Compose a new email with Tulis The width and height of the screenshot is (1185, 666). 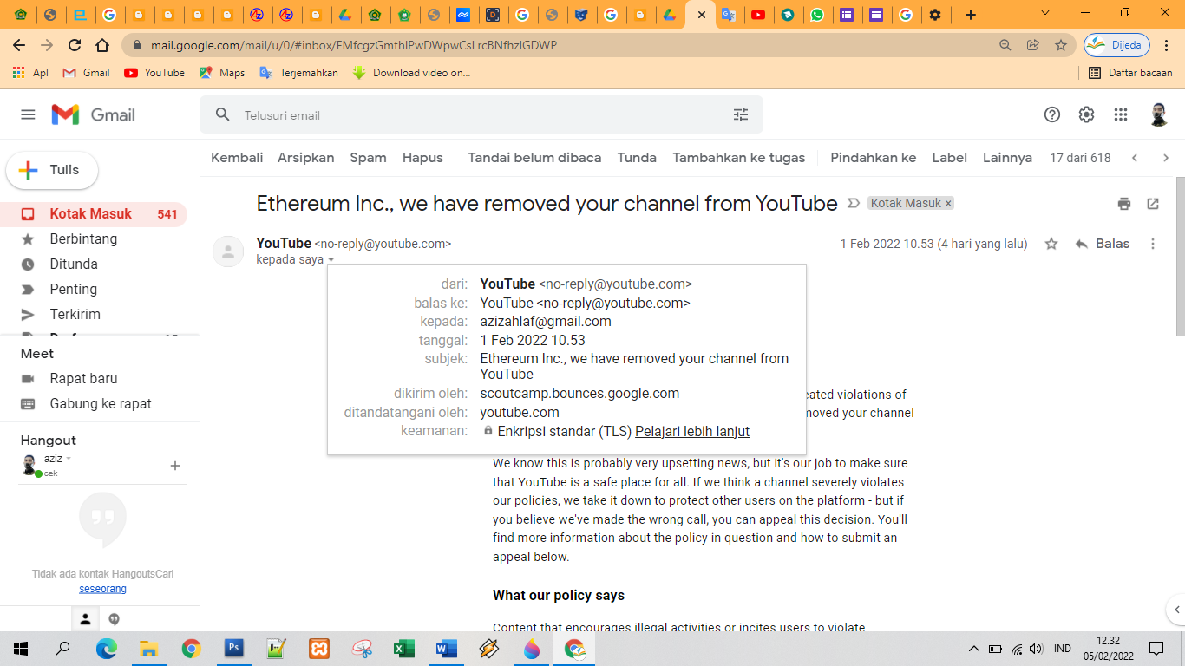52,170
